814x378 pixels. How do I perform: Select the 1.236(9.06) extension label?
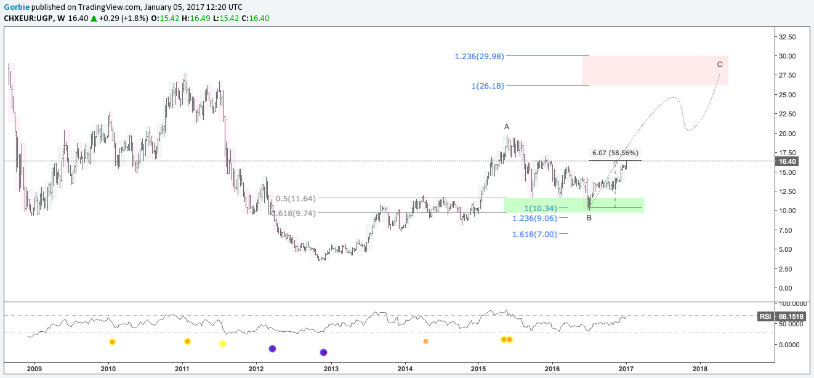click(535, 218)
